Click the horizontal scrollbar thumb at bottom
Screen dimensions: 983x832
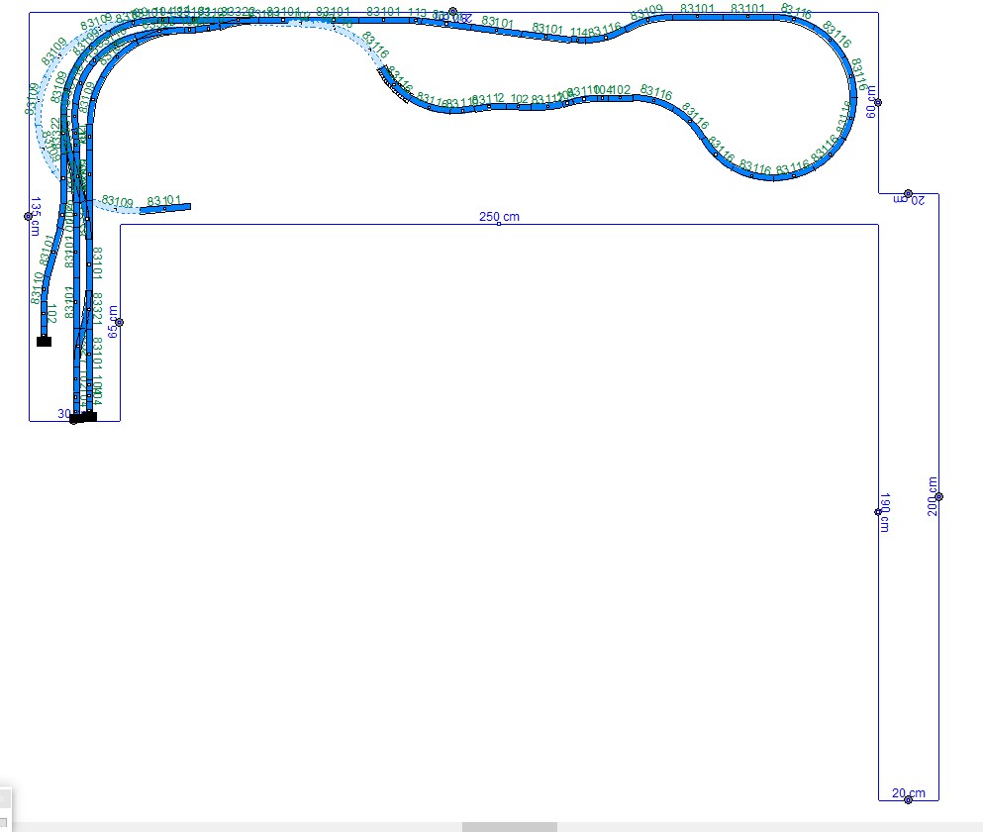tap(509, 827)
